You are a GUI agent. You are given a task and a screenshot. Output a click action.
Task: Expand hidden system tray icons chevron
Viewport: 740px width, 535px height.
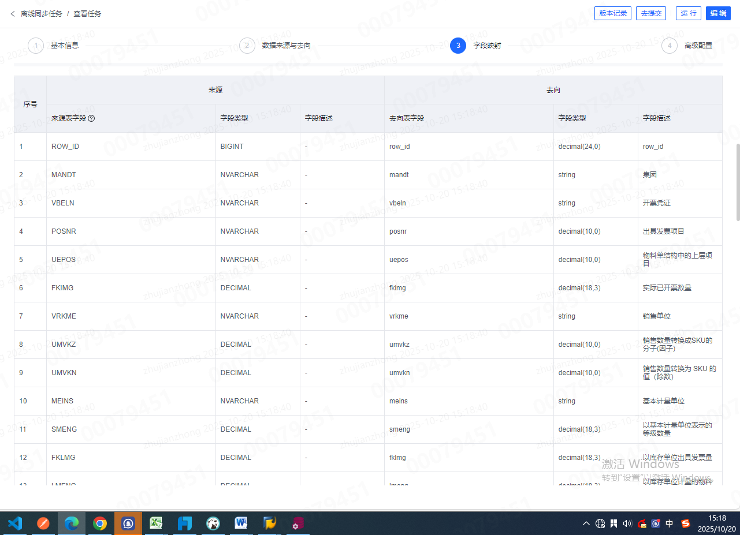[x=586, y=523]
